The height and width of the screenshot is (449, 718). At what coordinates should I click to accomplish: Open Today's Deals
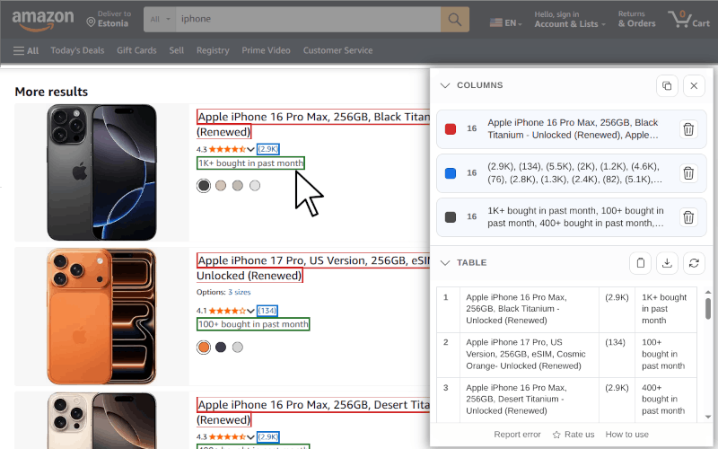[77, 50]
